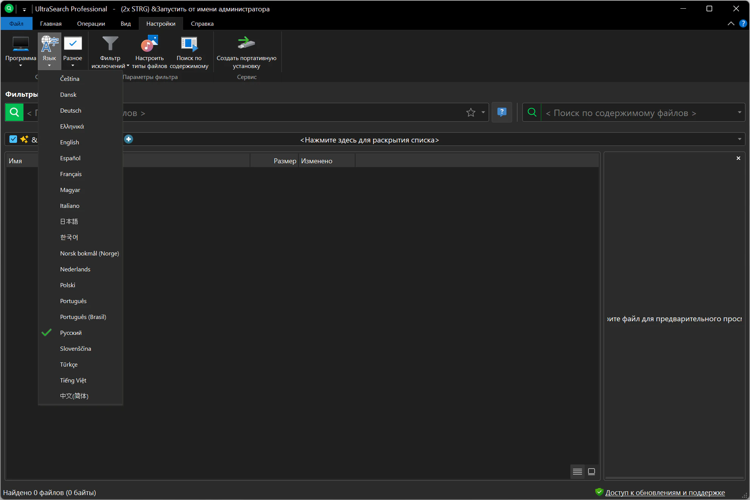Click the favorites star icon

click(x=470, y=113)
